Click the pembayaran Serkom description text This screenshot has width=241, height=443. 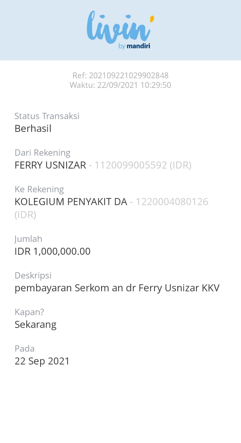[117, 288]
